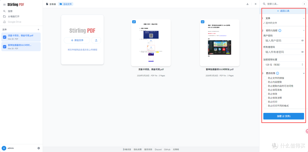Click the 加密 (2 文件) button

[x=284, y=116]
